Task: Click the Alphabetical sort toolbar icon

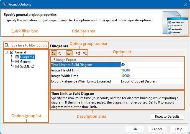Action: coord(60,53)
